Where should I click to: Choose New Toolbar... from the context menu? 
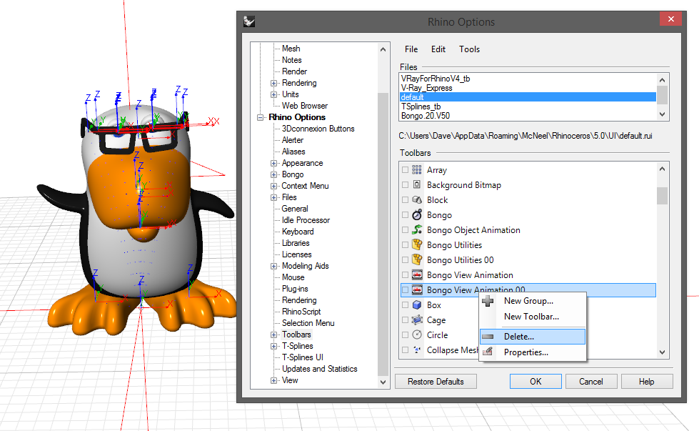(x=533, y=317)
